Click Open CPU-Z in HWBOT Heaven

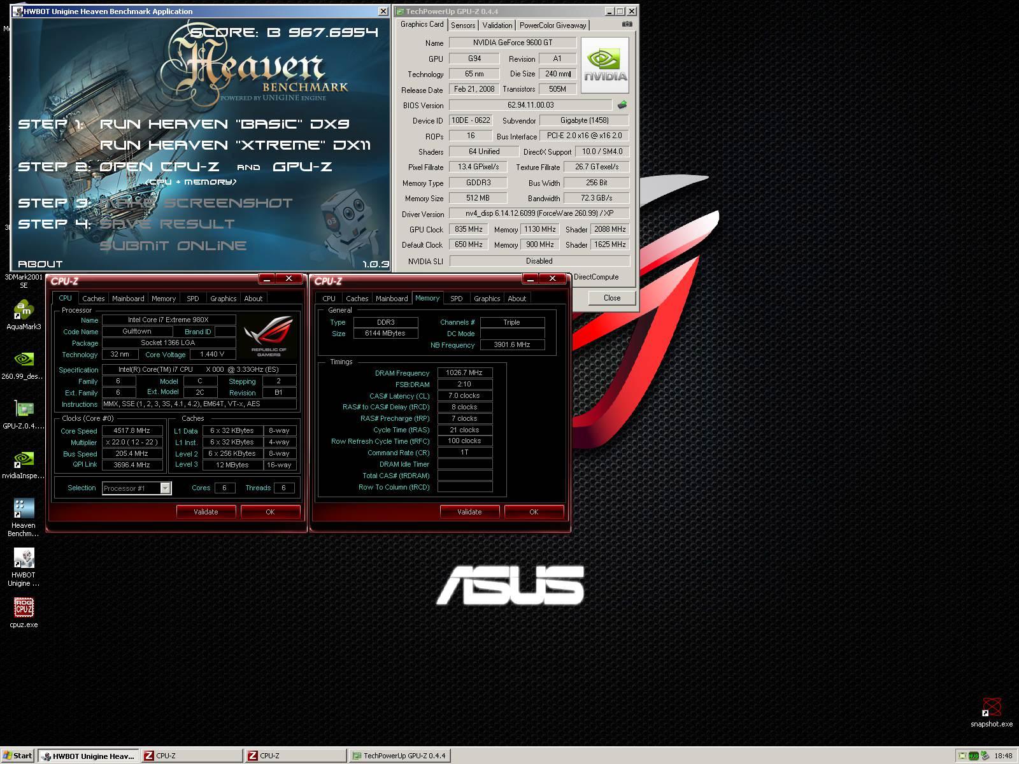(159, 167)
